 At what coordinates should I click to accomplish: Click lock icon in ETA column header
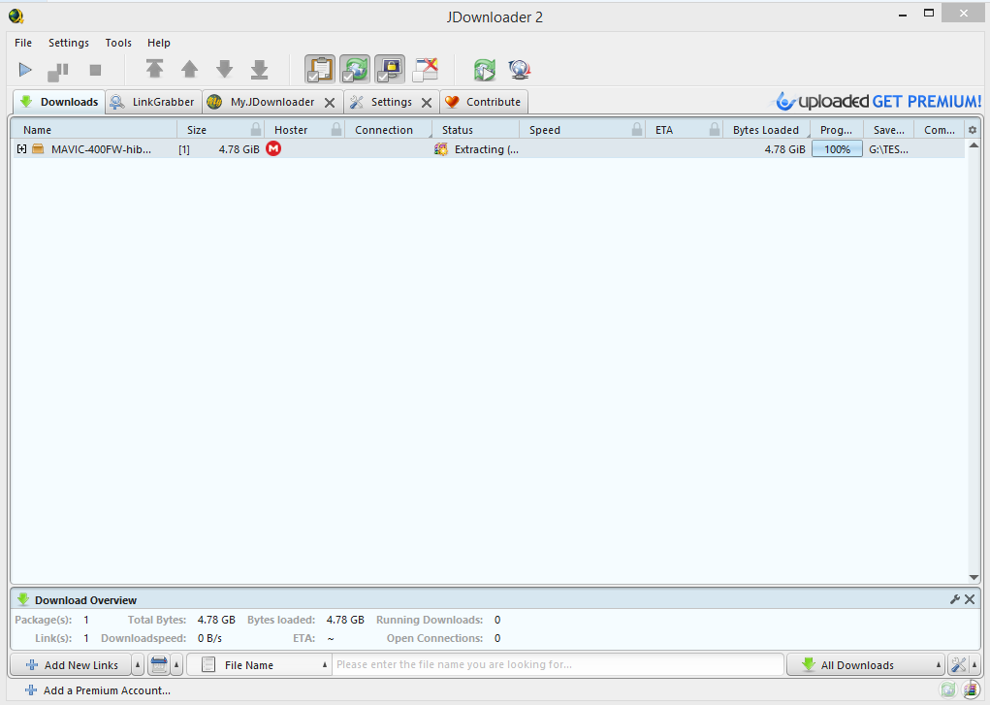[714, 130]
